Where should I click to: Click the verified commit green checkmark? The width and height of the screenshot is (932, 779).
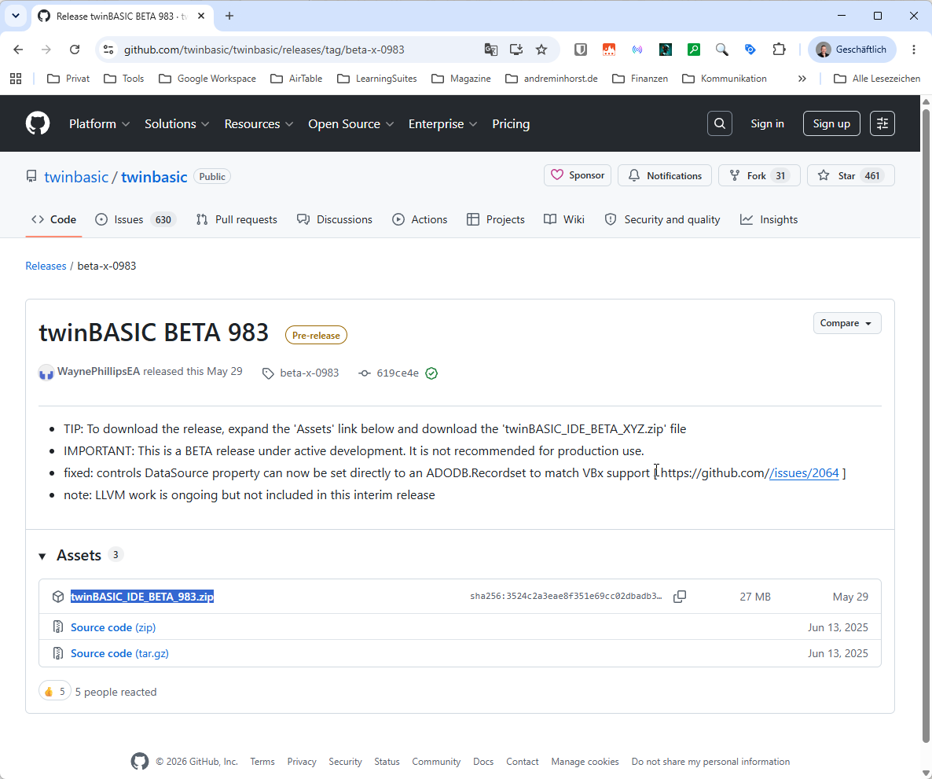point(431,373)
